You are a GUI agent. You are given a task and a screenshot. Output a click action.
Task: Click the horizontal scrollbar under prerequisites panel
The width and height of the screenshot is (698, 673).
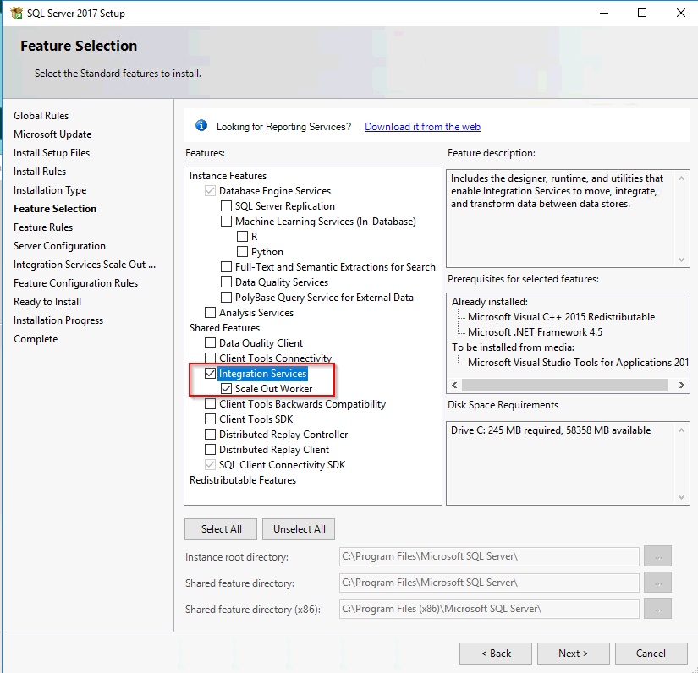[567, 385]
